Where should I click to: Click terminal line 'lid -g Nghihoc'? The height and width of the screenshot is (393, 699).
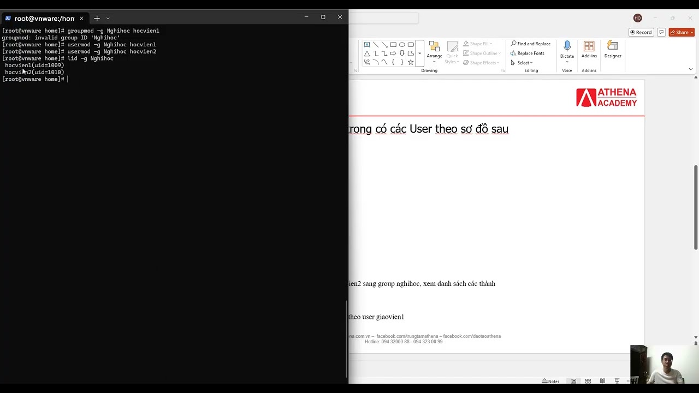tap(91, 58)
